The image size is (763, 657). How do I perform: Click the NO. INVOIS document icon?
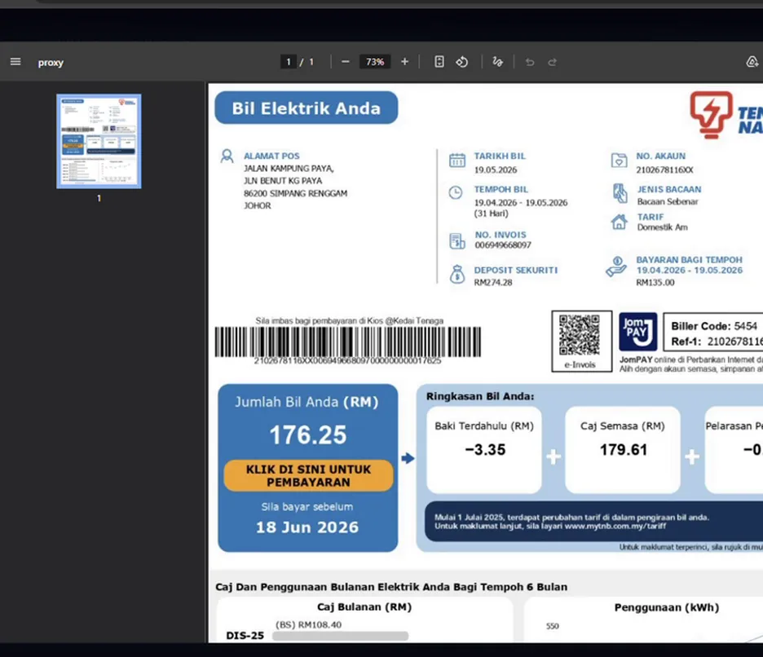(457, 240)
